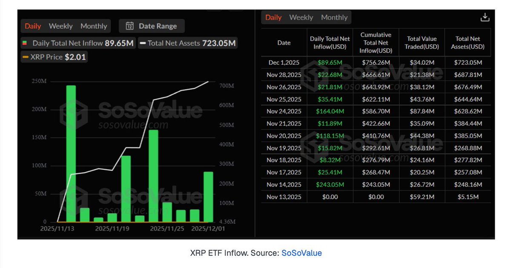Image resolution: width=511 pixels, height=268 pixels.
Task: Switch table to Monthly tab
Action: 334,17
